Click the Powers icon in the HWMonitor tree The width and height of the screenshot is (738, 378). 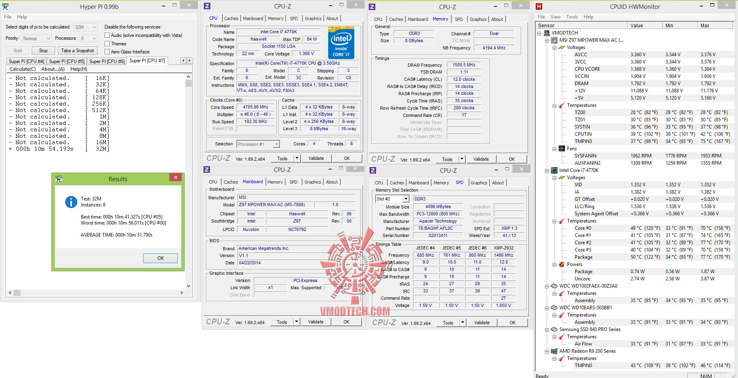562,264
